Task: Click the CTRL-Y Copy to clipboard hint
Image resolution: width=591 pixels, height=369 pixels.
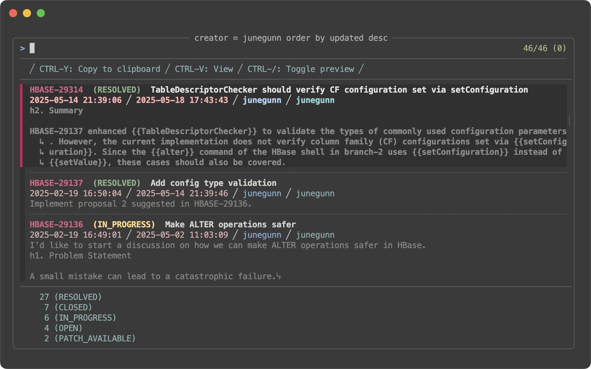Action: [x=100, y=69]
